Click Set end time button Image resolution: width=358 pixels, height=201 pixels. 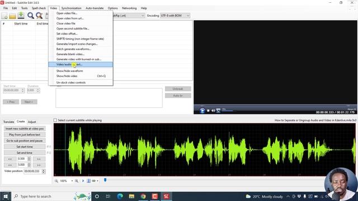coord(25,153)
